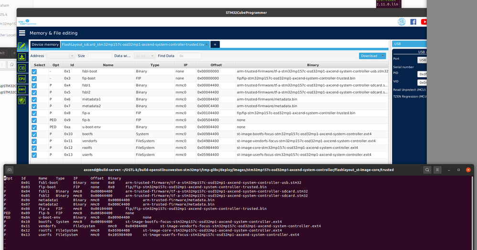Open the hamburger menu beside Memory & File editing
Screen dimensions: 477x250
point(22,33)
